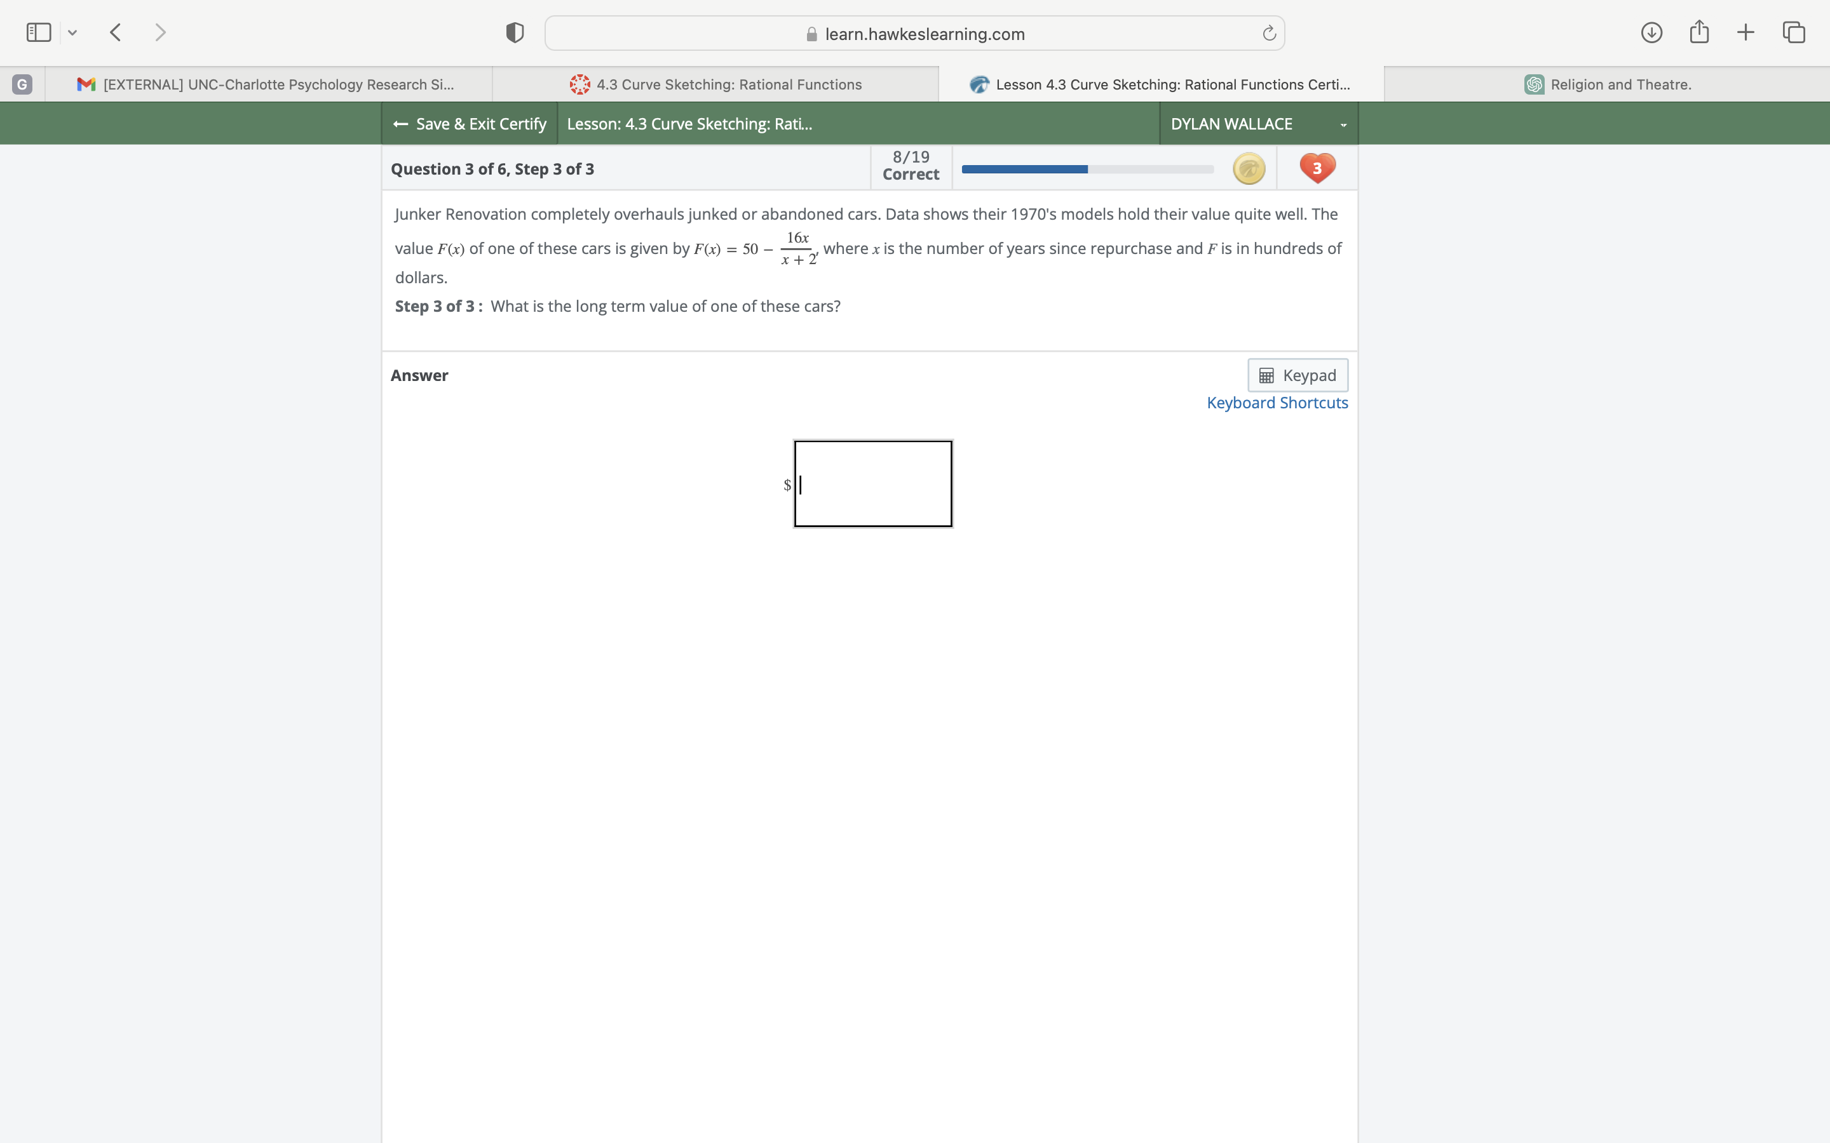This screenshot has height=1143, width=1830.
Task: Open the DYLAN WALLACE user dropdown
Action: tap(1256, 123)
